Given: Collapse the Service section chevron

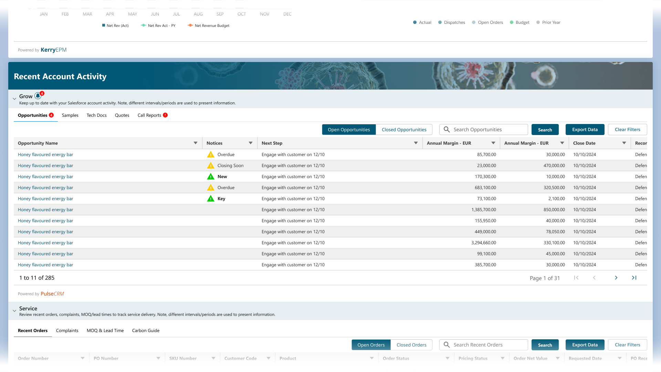Looking at the screenshot, I should coord(14,311).
